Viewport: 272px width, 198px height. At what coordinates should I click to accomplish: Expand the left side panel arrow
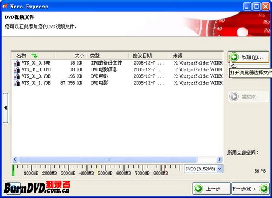pos(5,108)
